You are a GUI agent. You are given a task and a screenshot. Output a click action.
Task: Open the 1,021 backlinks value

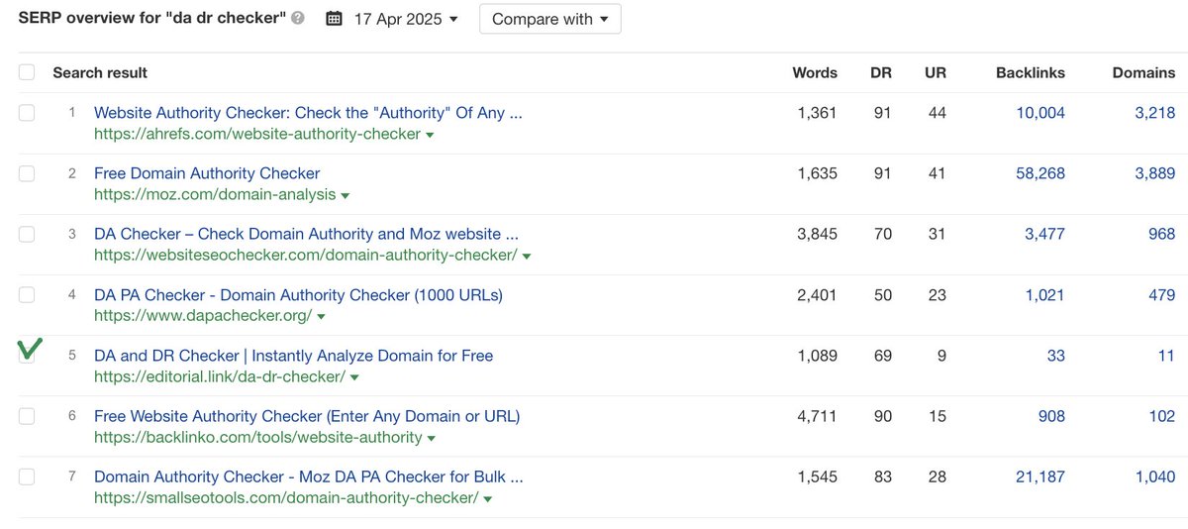pyautogui.click(x=1045, y=294)
